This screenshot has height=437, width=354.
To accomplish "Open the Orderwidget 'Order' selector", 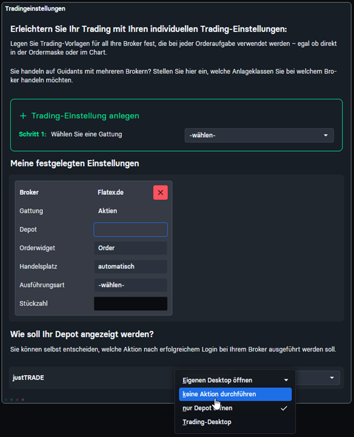I will coord(130,248).
